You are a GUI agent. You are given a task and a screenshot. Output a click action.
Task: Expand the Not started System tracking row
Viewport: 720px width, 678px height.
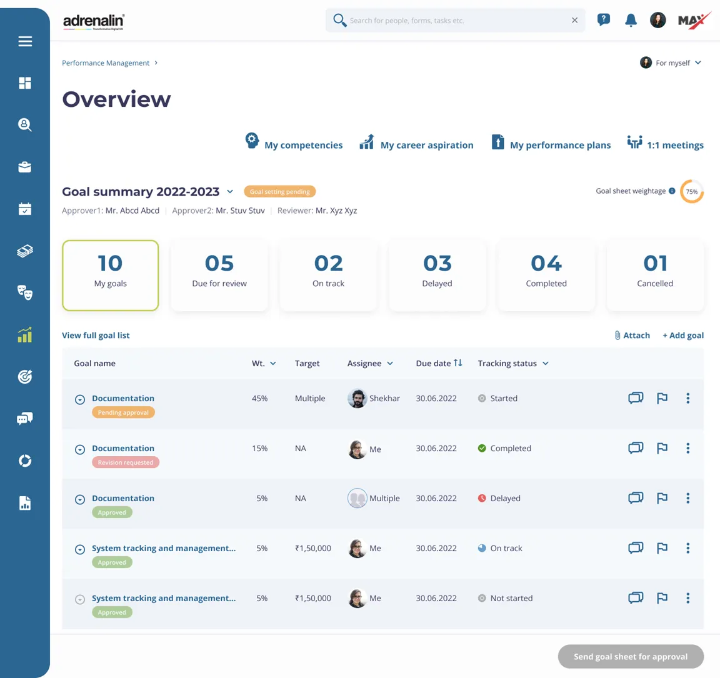point(80,599)
